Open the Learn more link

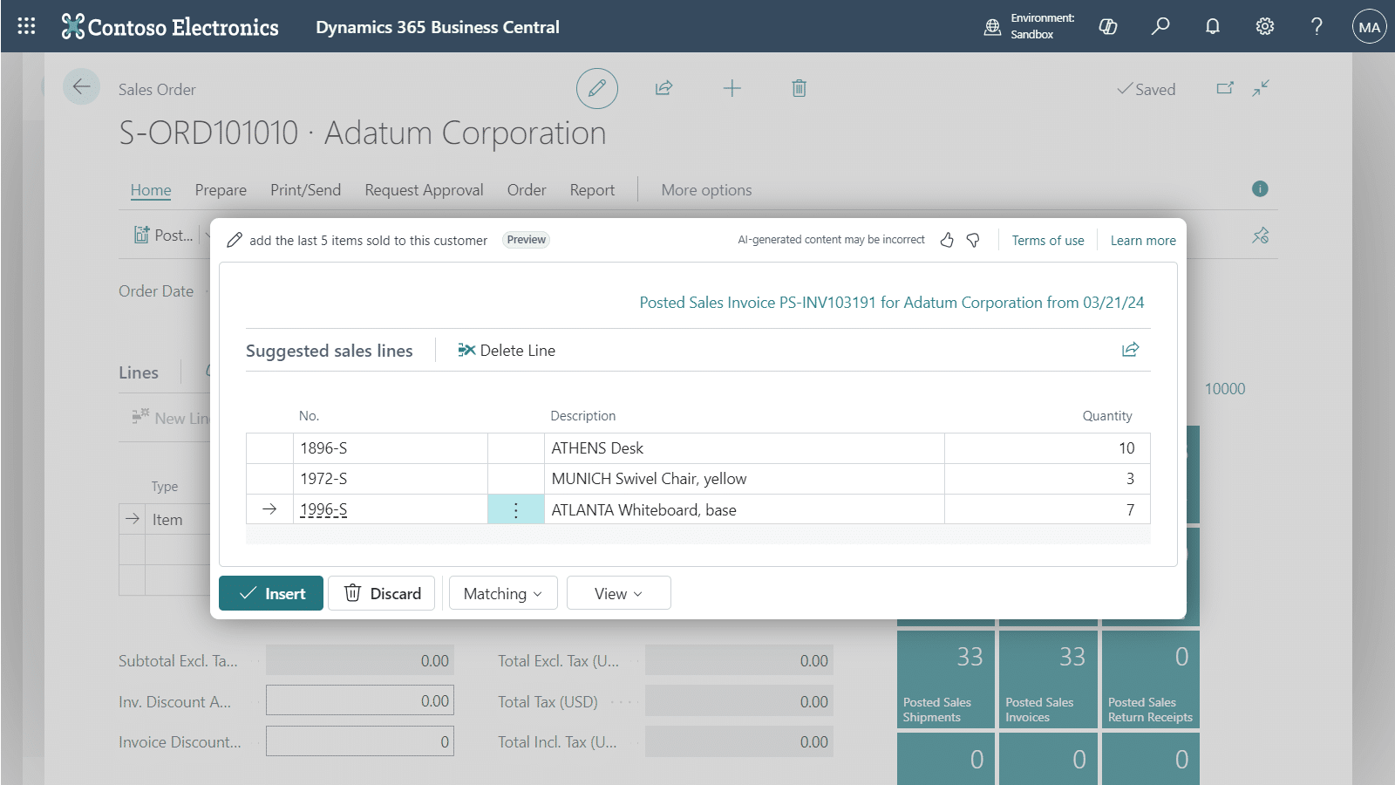coord(1143,241)
